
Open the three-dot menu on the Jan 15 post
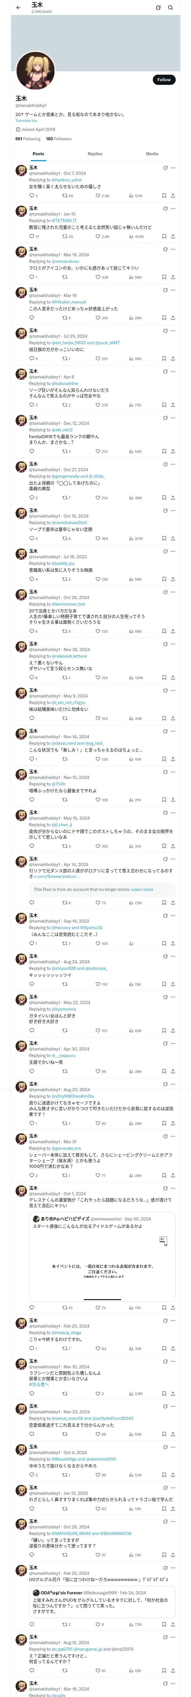tap(173, 209)
